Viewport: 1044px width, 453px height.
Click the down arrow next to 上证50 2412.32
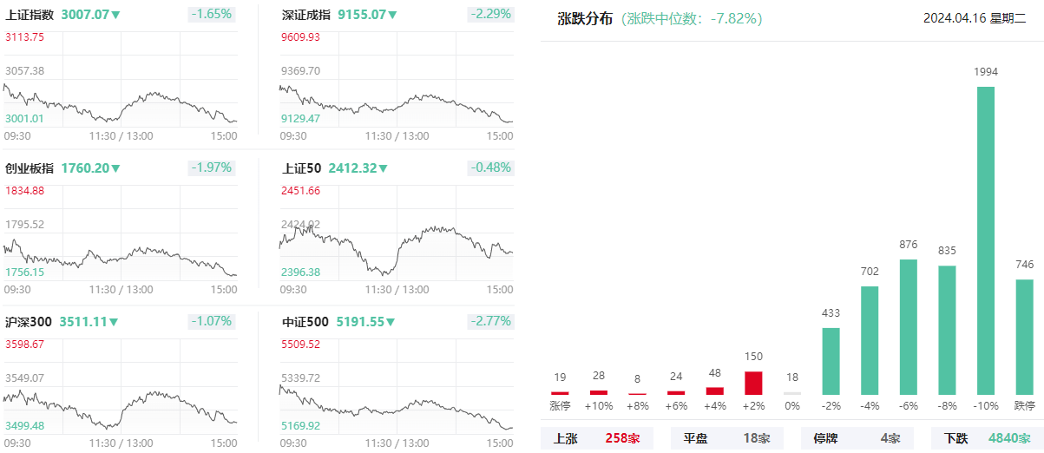383,168
